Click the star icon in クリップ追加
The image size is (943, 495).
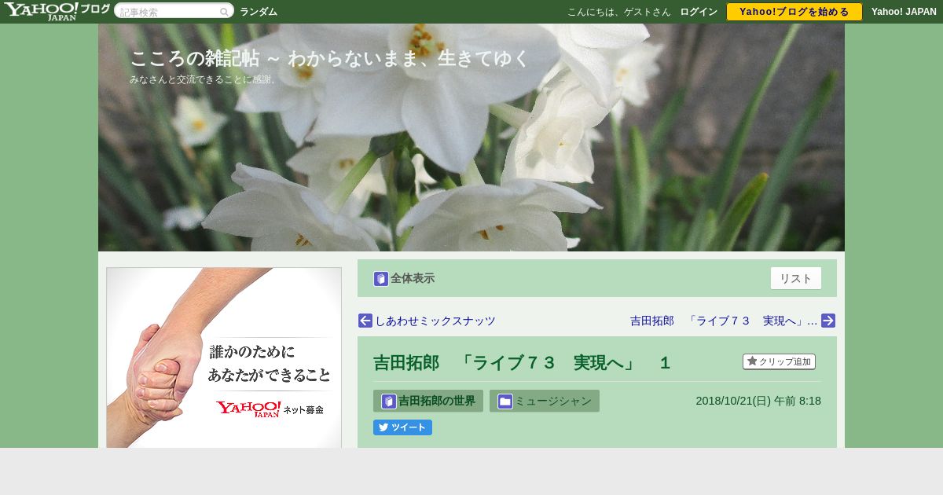pos(752,361)
